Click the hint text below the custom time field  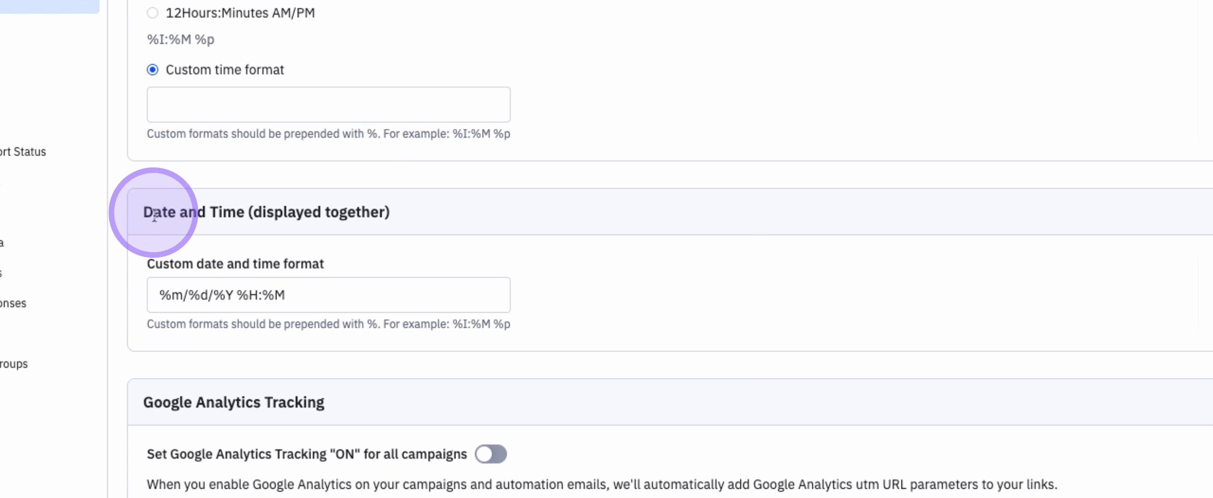click(328, 134)
